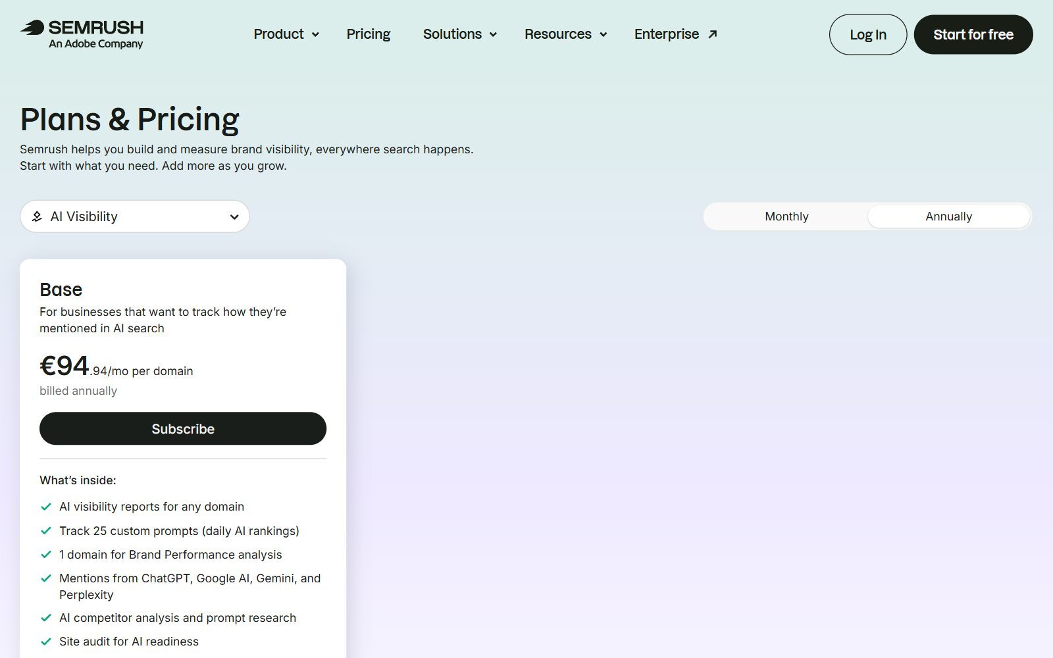Click the Base plan heading
The height and width of the screenshot is (658, 1053).
(x=61, y=290)
